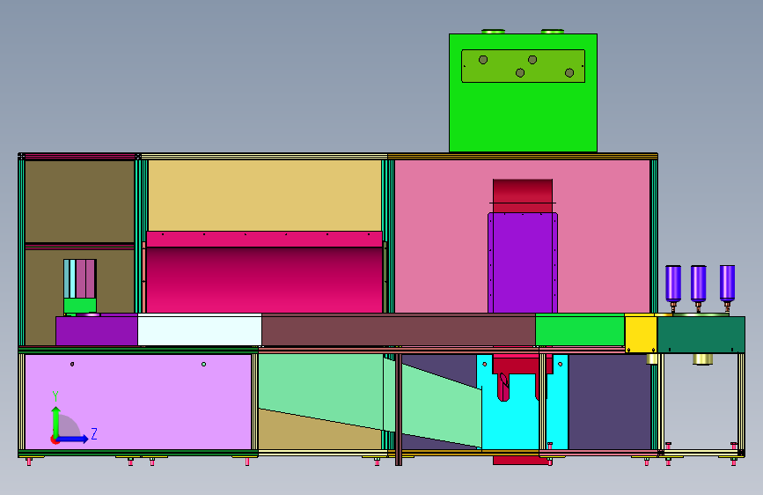The width and height of the screenshot is (763, 495).
Task: Select the brass cylinder under the teal table
Action: [x=702, y=359]
